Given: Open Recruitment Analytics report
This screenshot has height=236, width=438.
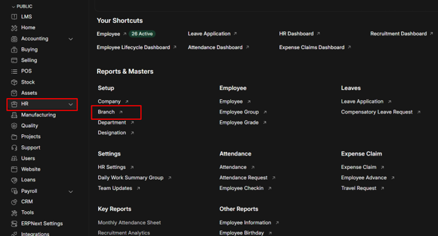Looking at the screenshot, I should click(124, 233).
